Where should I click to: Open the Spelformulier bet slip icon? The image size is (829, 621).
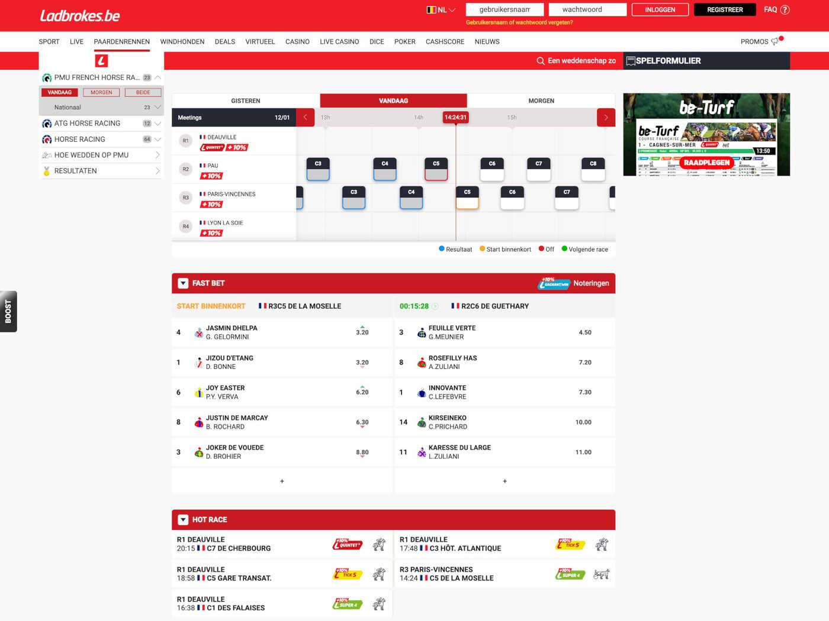(630, 61)
